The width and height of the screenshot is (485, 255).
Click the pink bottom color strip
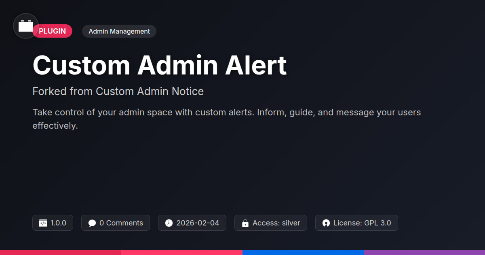[x=182, y=253]
